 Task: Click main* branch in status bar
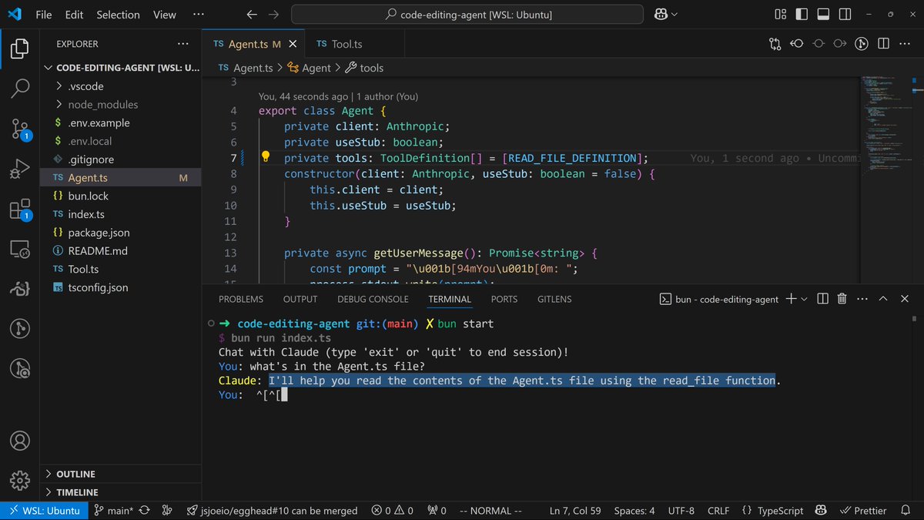pos(113,510)
